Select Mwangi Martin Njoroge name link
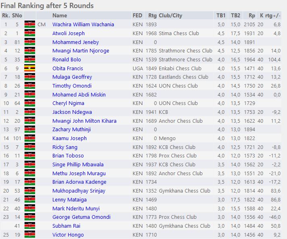The image size is (287, 239). click(81, 50)
